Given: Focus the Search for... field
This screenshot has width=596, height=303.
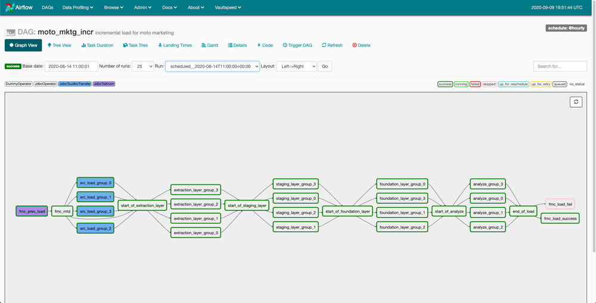Looking at the screenshot, I should coord(560,67).
